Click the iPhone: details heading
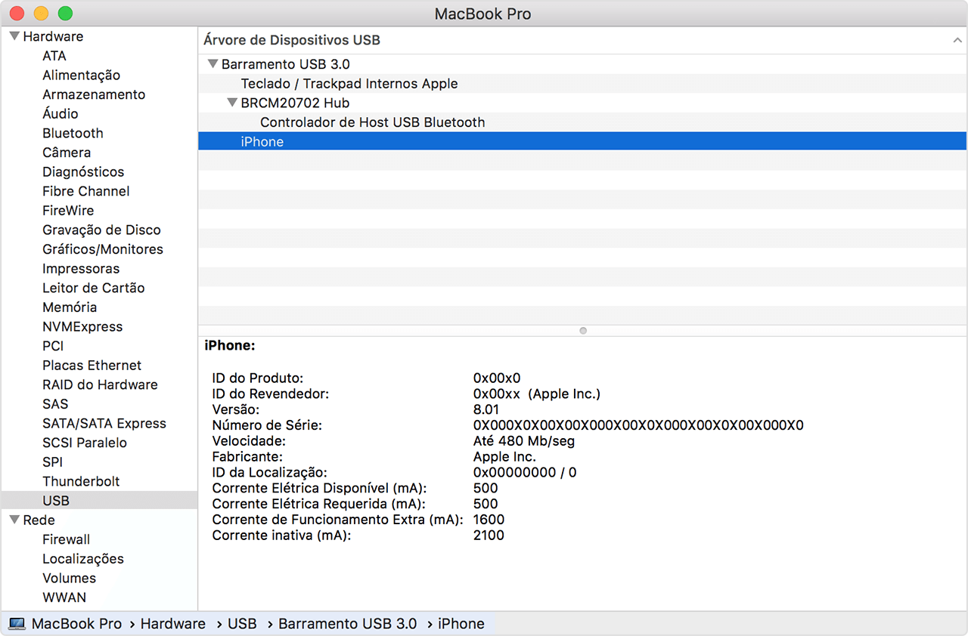The width and height of the screenshot is (968, 636). point(230,346)
